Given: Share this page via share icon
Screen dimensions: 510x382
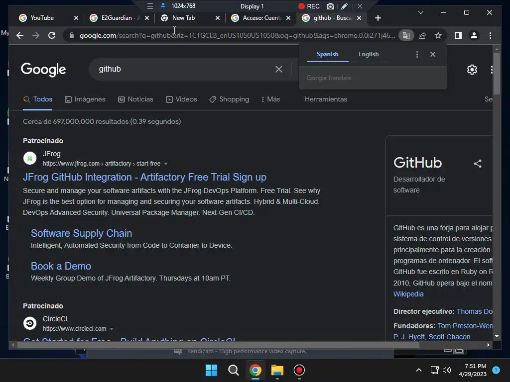Looking at the screenshot, I should click(x=422, y=35).
